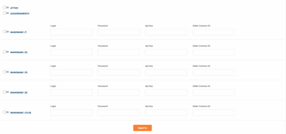Click the MANOMANO .CO.UK label
This screenshot has width=286, height=134.
(x=21, y=113)
